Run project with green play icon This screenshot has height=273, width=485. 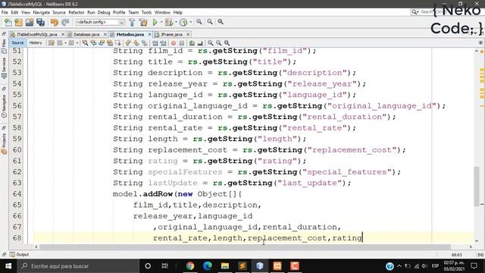click(x=155, y=22)
